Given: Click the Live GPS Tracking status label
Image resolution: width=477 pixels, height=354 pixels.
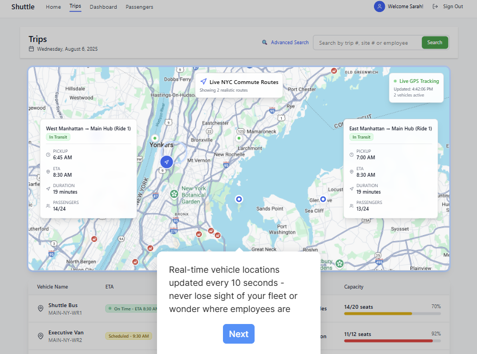Looking at the screenshot, I should pos(419,81).
